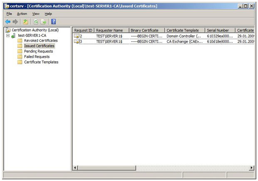The image size is (258, 181).
Task: Click the Revoked Certificates folder icon
Action: point(20,40)
